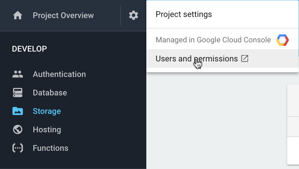
Task: Select the highlighted Storage label
Action: pyautogui.click(x=47, y=111)
